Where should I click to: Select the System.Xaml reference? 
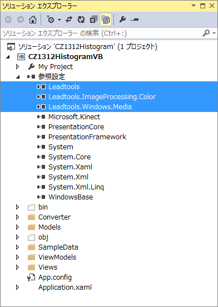coord(70,167)
